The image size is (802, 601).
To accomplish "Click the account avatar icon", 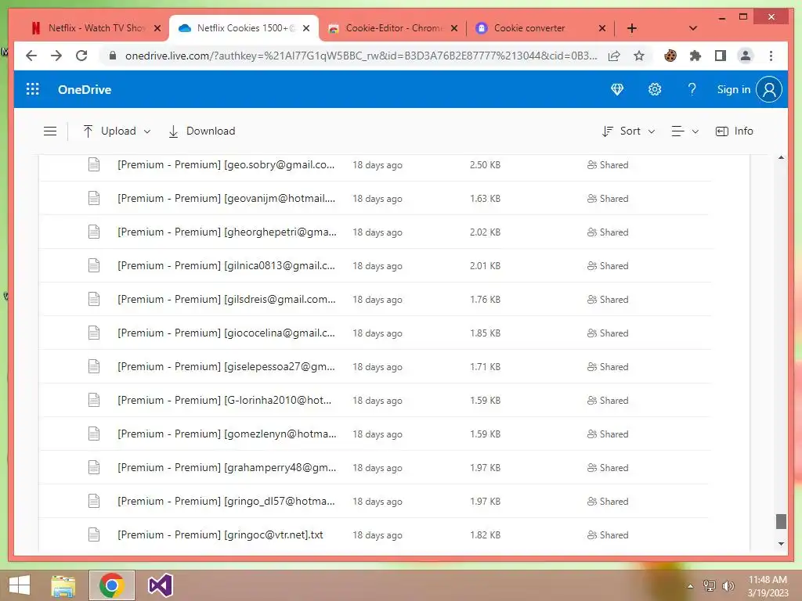I will 769,89.
